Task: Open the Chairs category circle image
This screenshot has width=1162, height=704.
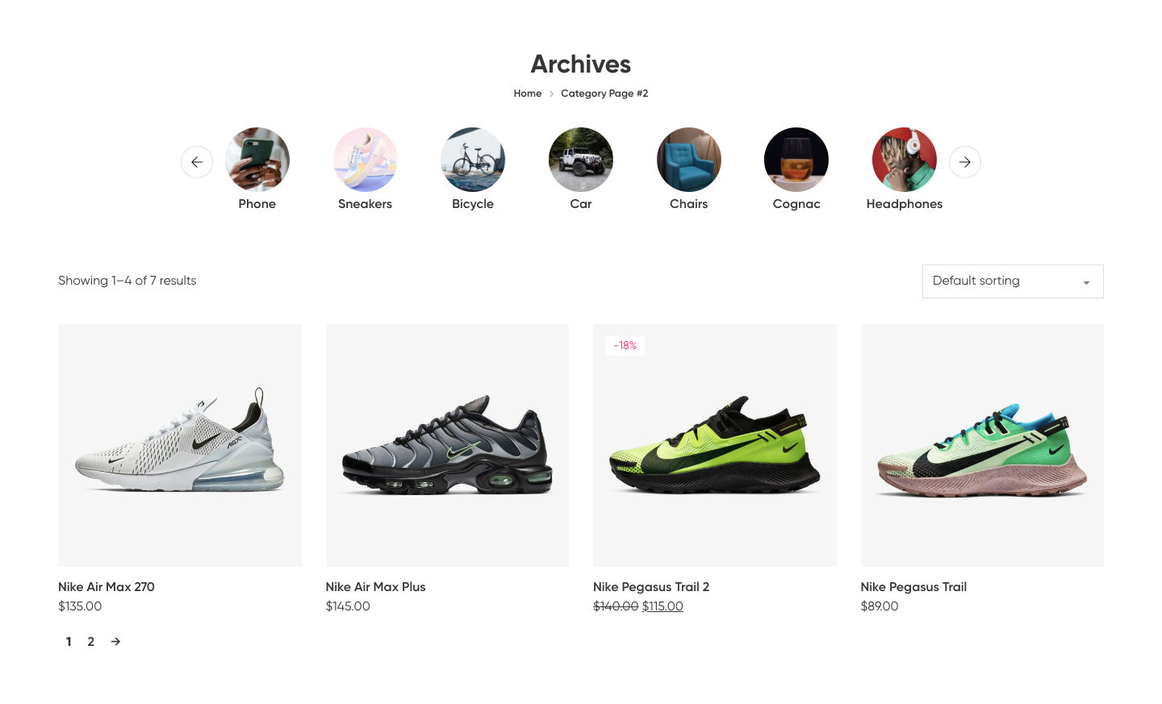Action: [x=689, y=160]
